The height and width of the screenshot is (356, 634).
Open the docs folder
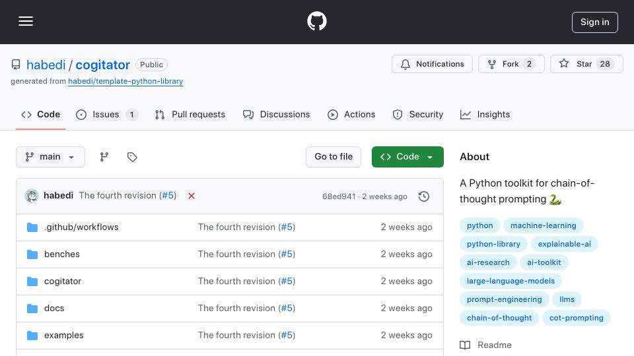point(54,309)
